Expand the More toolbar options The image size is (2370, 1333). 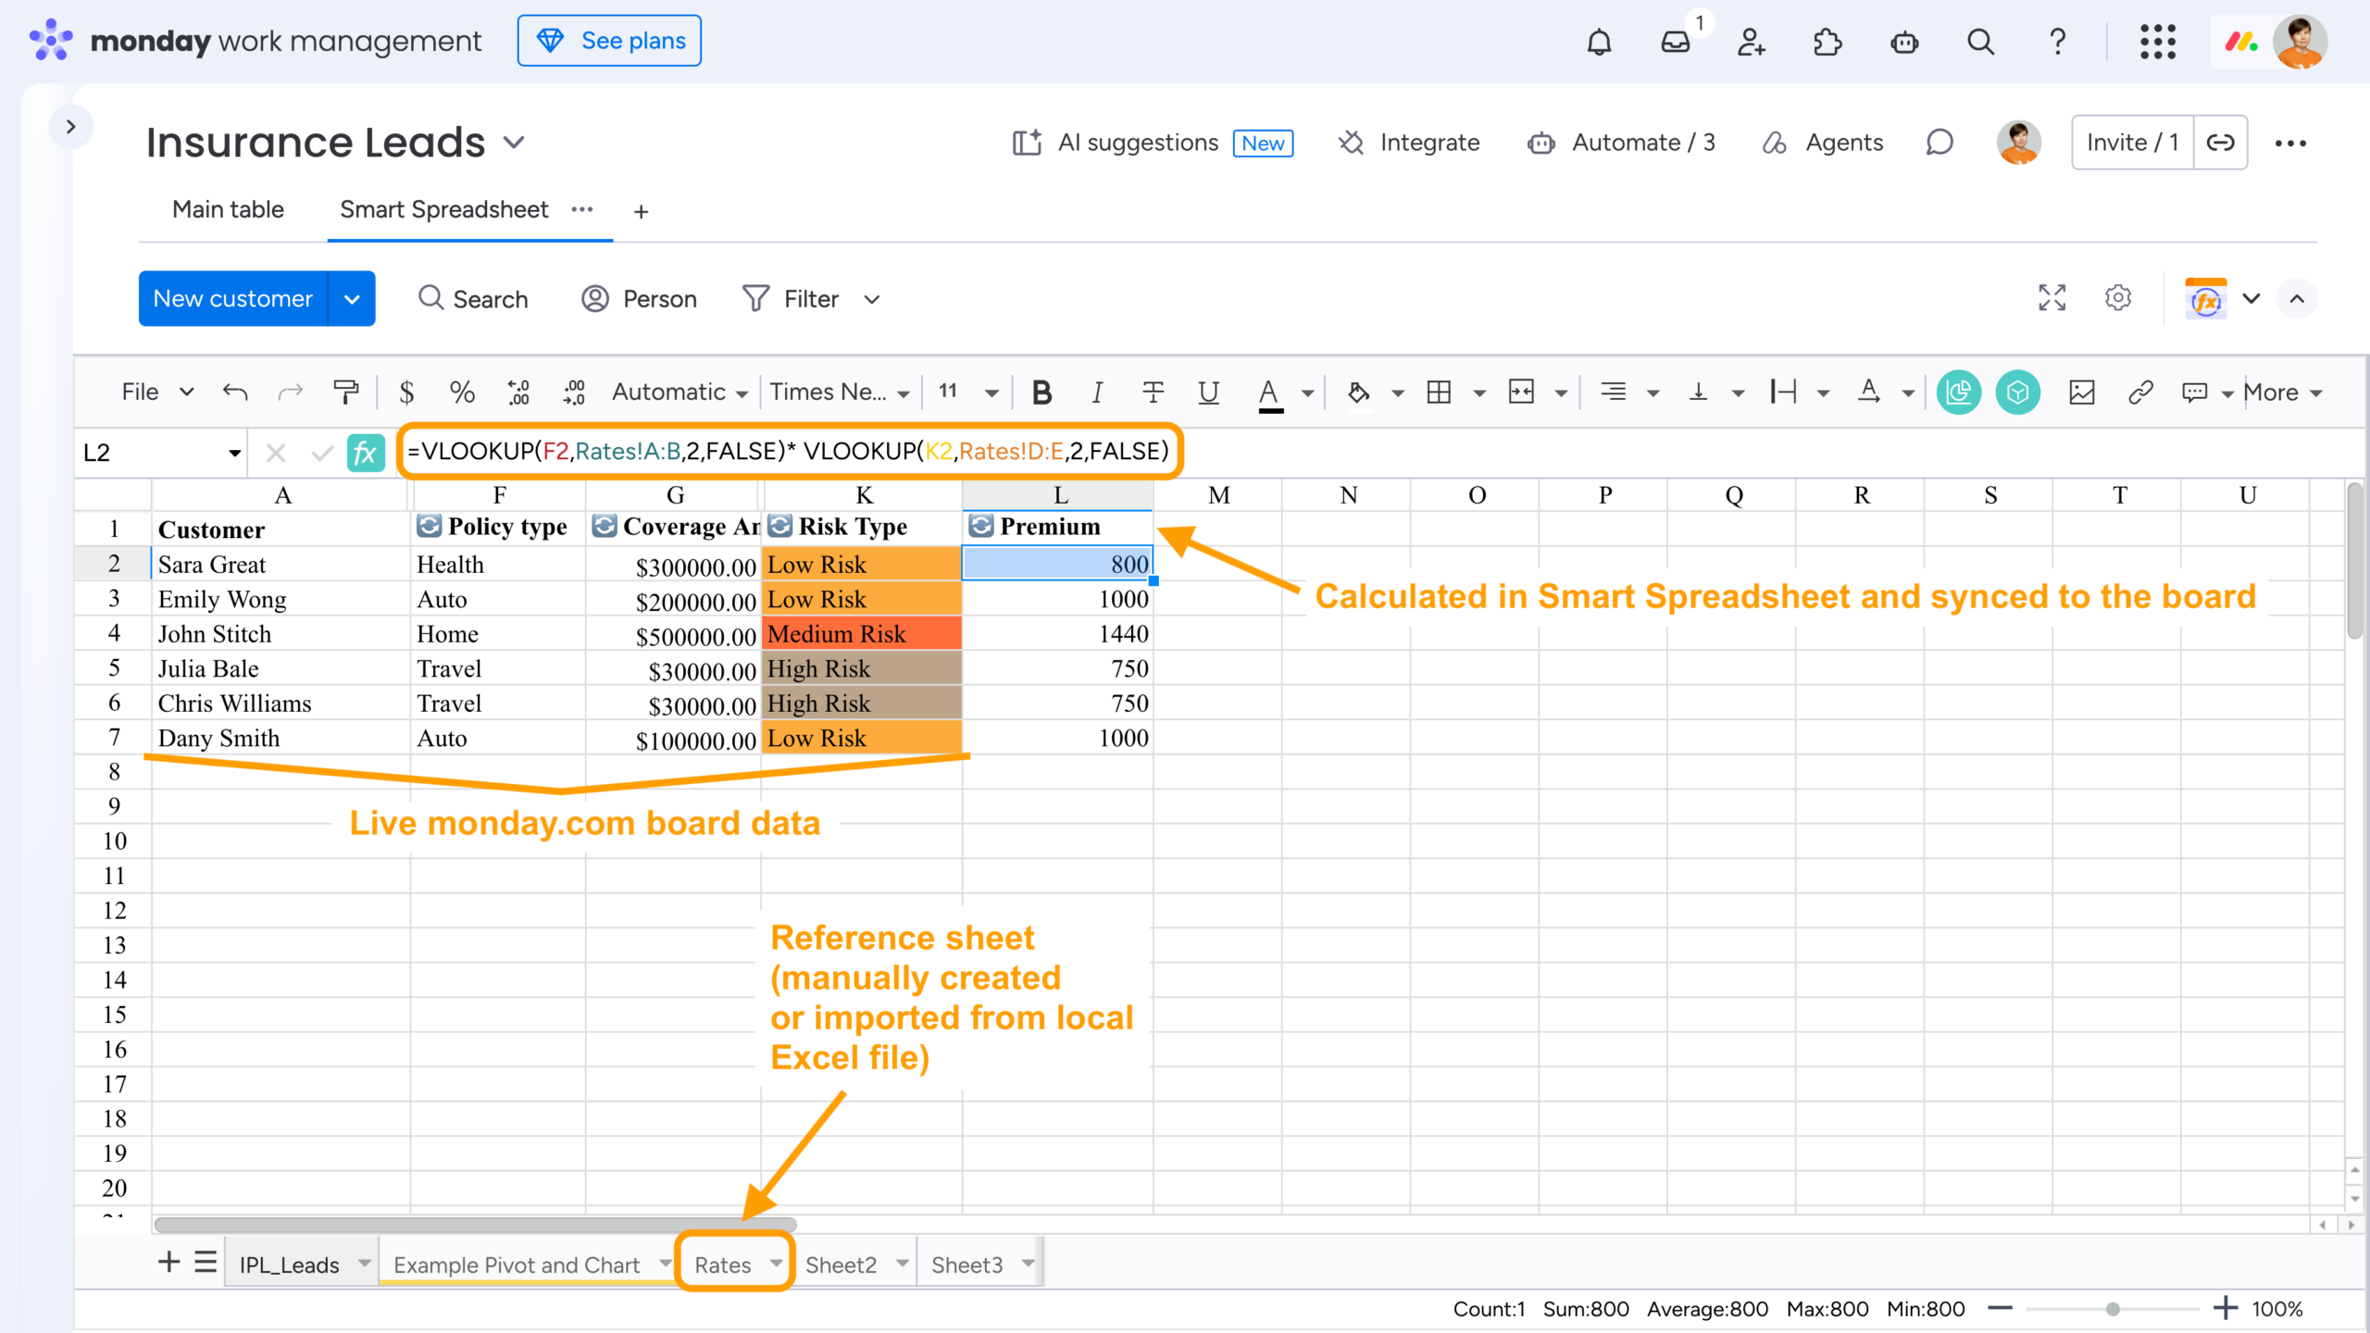click(x=2283, y=392)
